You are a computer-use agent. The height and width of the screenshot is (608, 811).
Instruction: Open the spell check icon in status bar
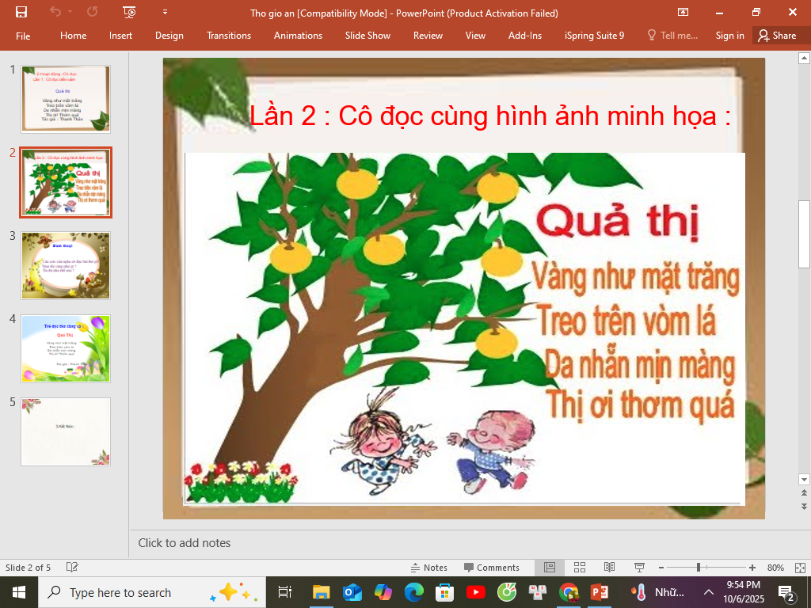point(72,568)
